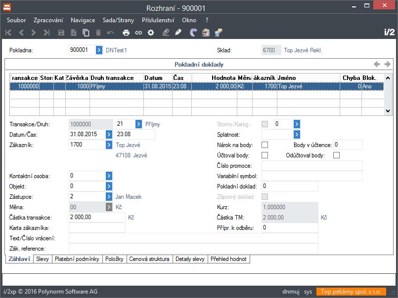Open lookup arrow for Kontaktní osoba
This screenshot has width=398, height=298.
click(x=109, y=176)
